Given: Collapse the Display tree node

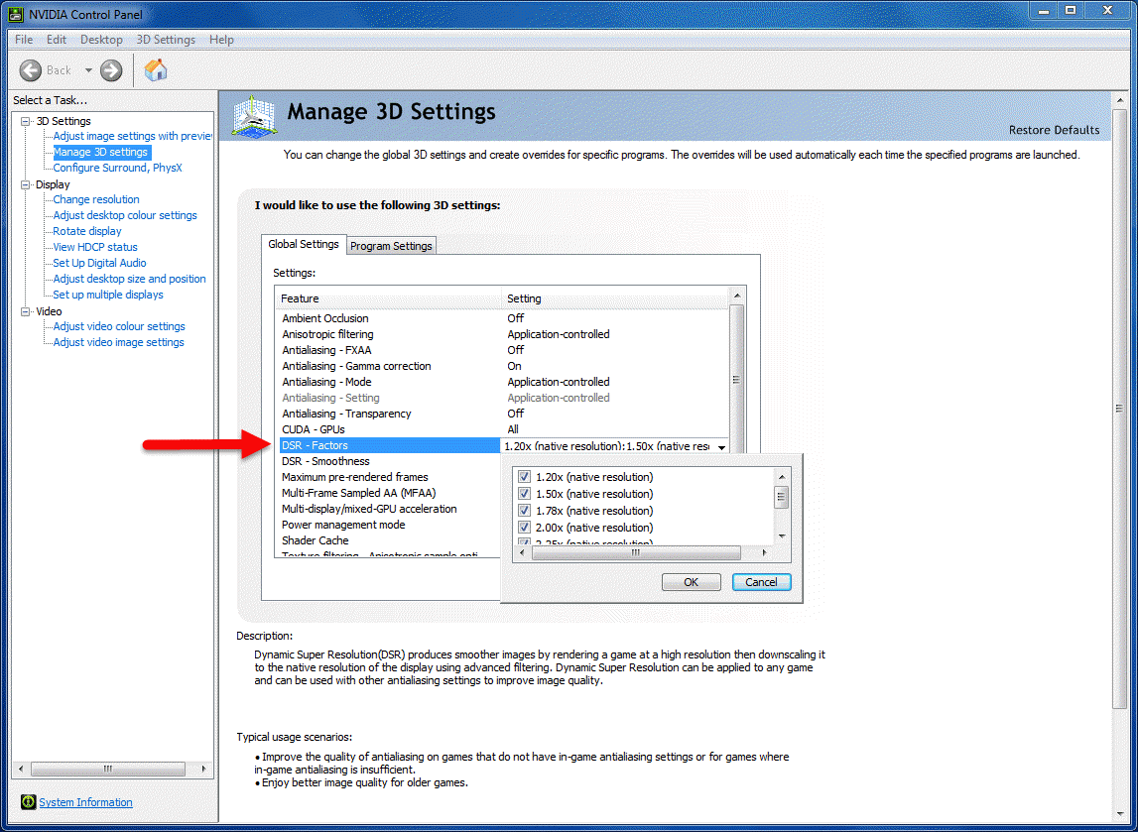Looking at the screenshot, I should click(26, 184).
